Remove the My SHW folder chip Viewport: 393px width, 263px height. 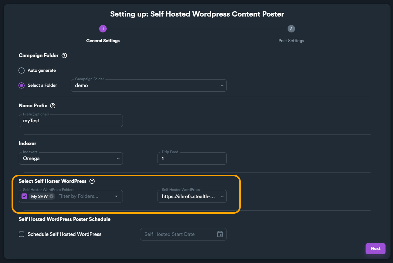coord(51,196)
